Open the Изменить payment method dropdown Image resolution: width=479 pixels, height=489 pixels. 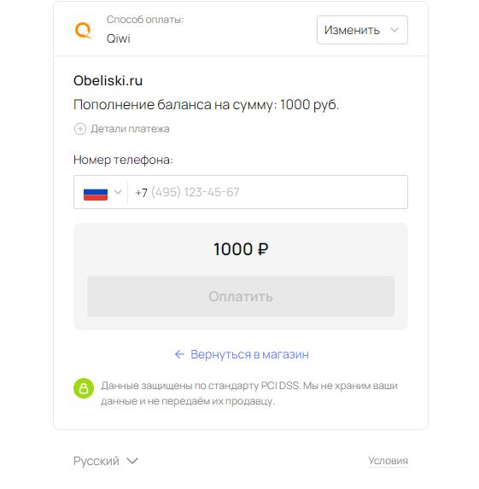coord(362,30)
